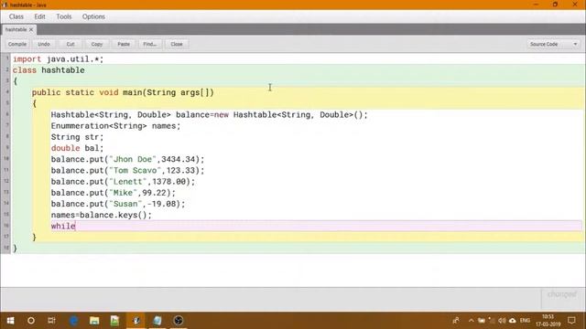
Task: Close the hashtable tab
Action: click(31, 29)
